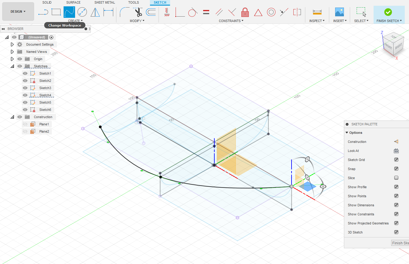Enable the Slice checkbox
The height and width of the screenshot is (264, 409).
click(396, 178)
